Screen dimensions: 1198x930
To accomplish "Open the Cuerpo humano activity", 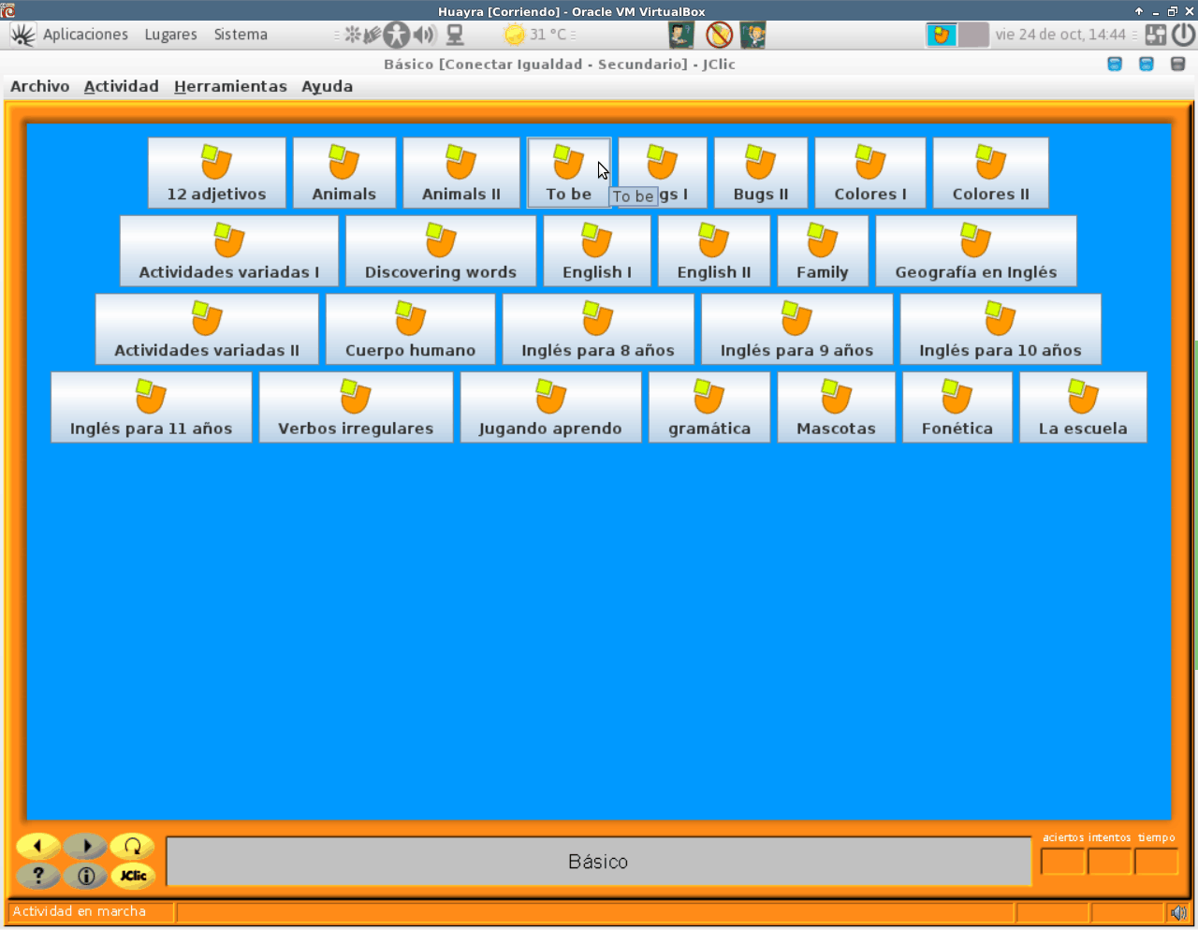I will (x=410, y=329).
